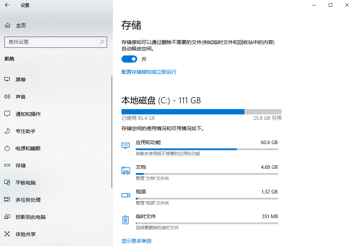
Task: Click the trash icon beside 临时文件
Action: click(x=125, y=220)
